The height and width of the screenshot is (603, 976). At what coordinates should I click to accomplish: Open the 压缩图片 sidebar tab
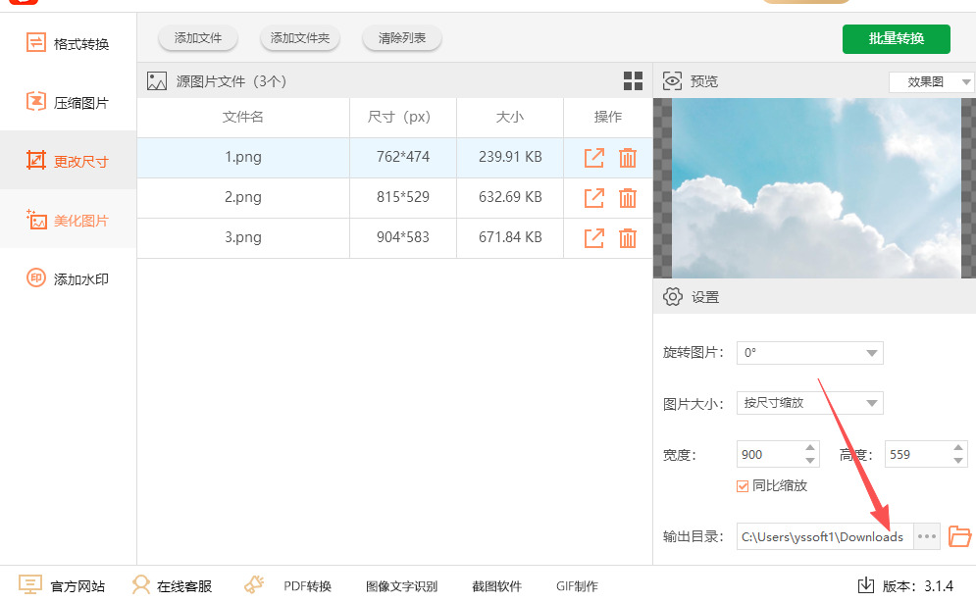click(x=69, y=102)
